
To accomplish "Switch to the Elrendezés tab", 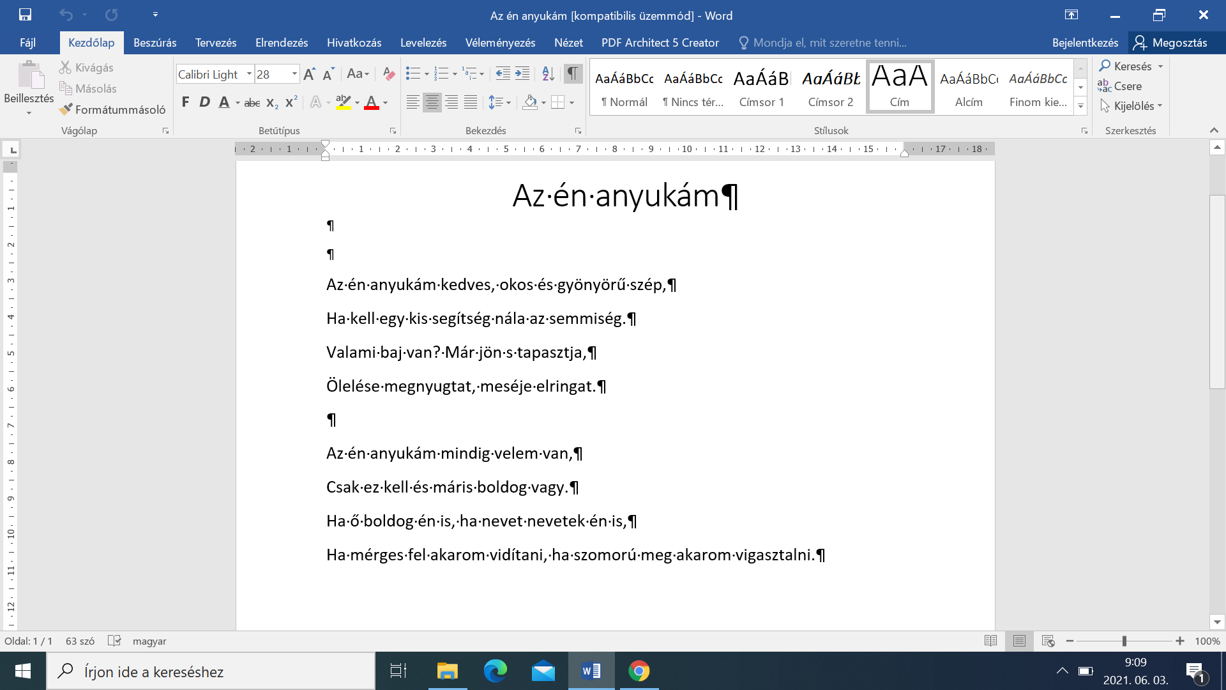I will (x=282, y=43).
